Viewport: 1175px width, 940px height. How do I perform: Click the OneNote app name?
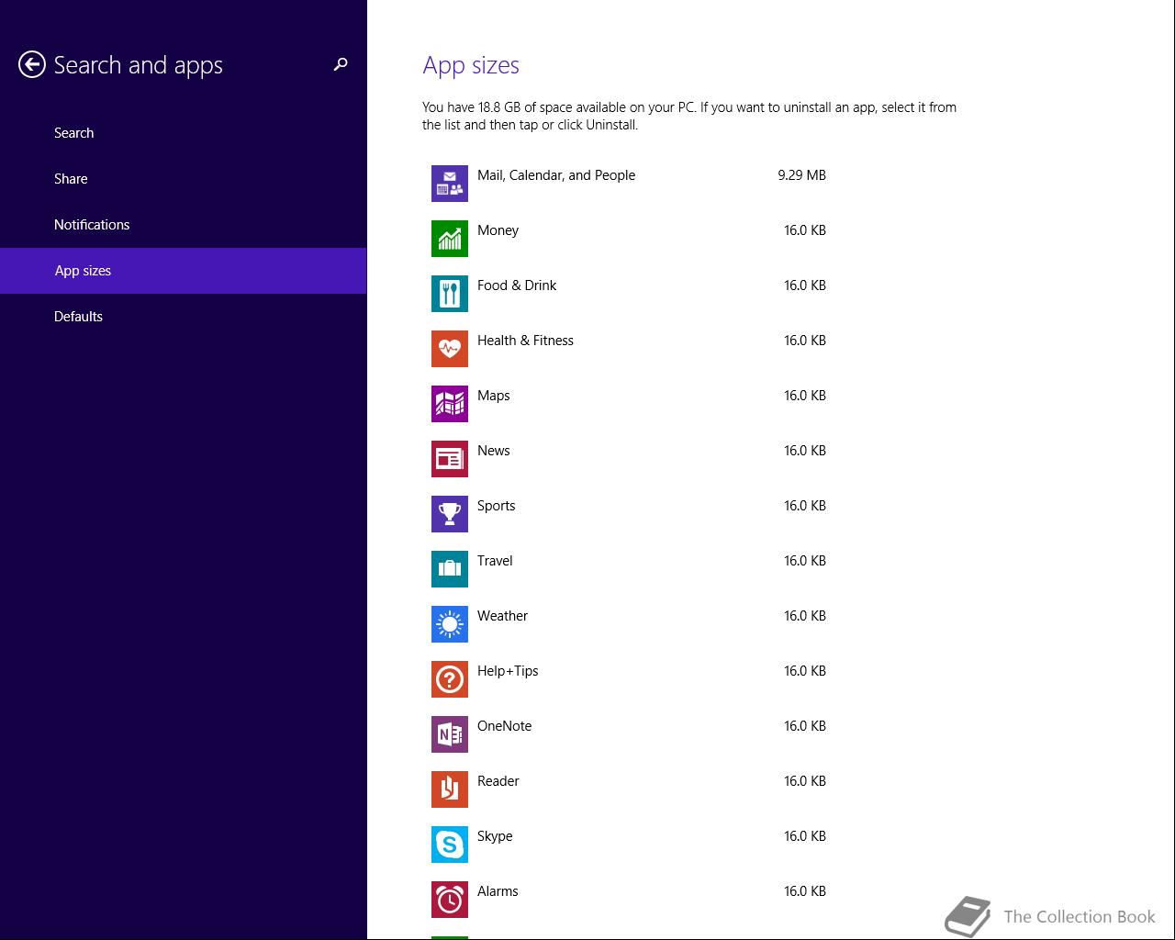[x=504, y=726]
